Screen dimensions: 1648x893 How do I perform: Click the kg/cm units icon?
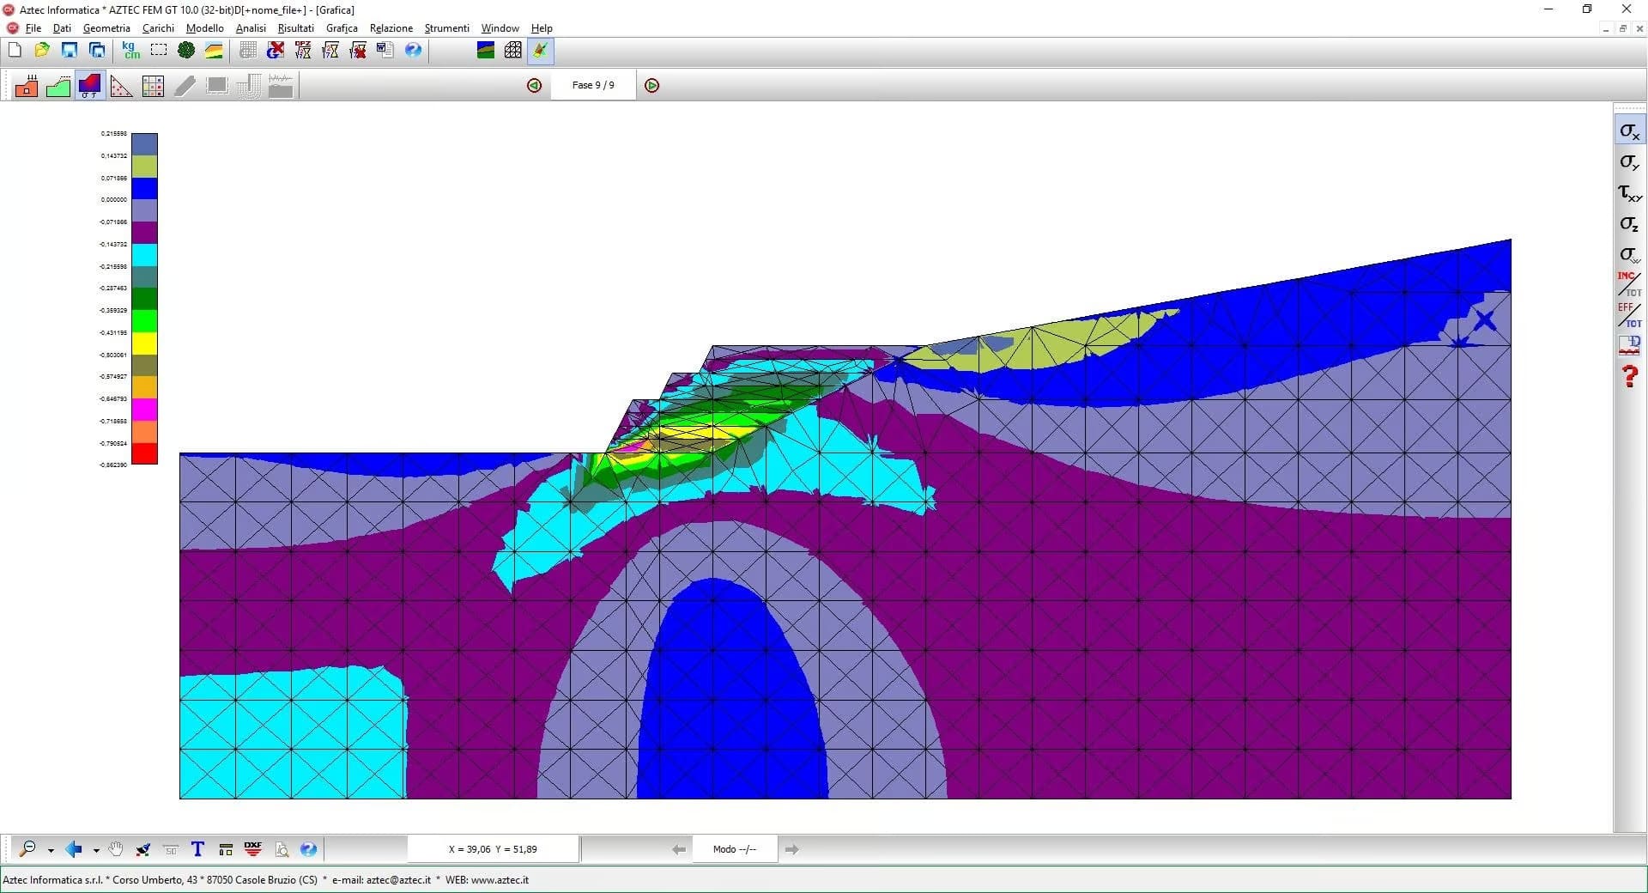(x=130, y=51)
